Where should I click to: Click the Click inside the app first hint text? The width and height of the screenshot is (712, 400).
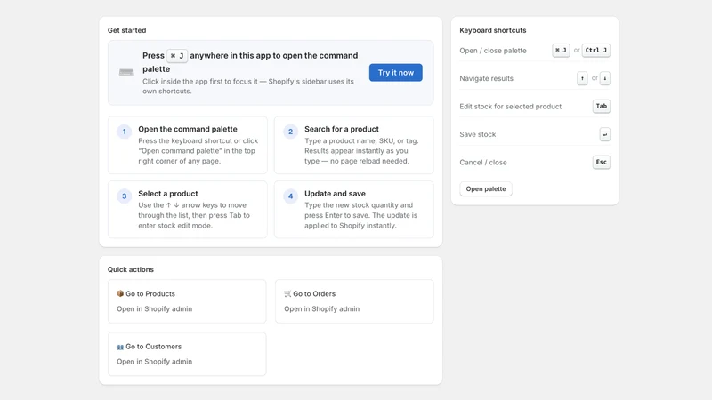coord(248,86)
